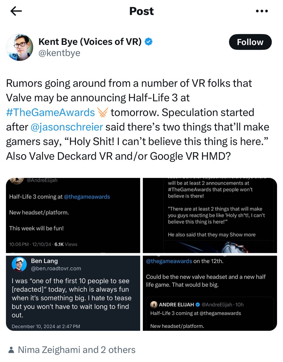
Task: Click the blue verified badge icon
Action: coord(149,42)
